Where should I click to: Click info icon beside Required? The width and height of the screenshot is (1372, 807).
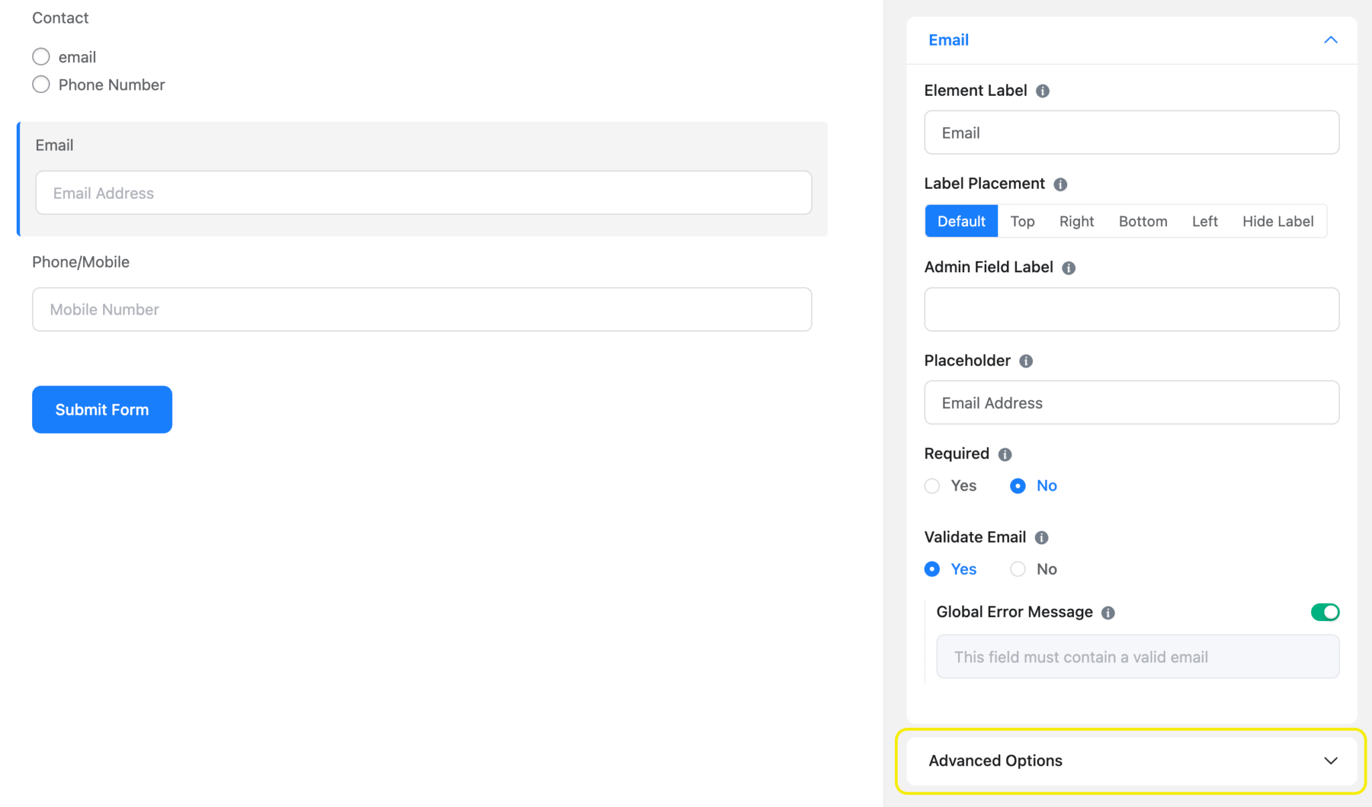(x=1004, y=454)
